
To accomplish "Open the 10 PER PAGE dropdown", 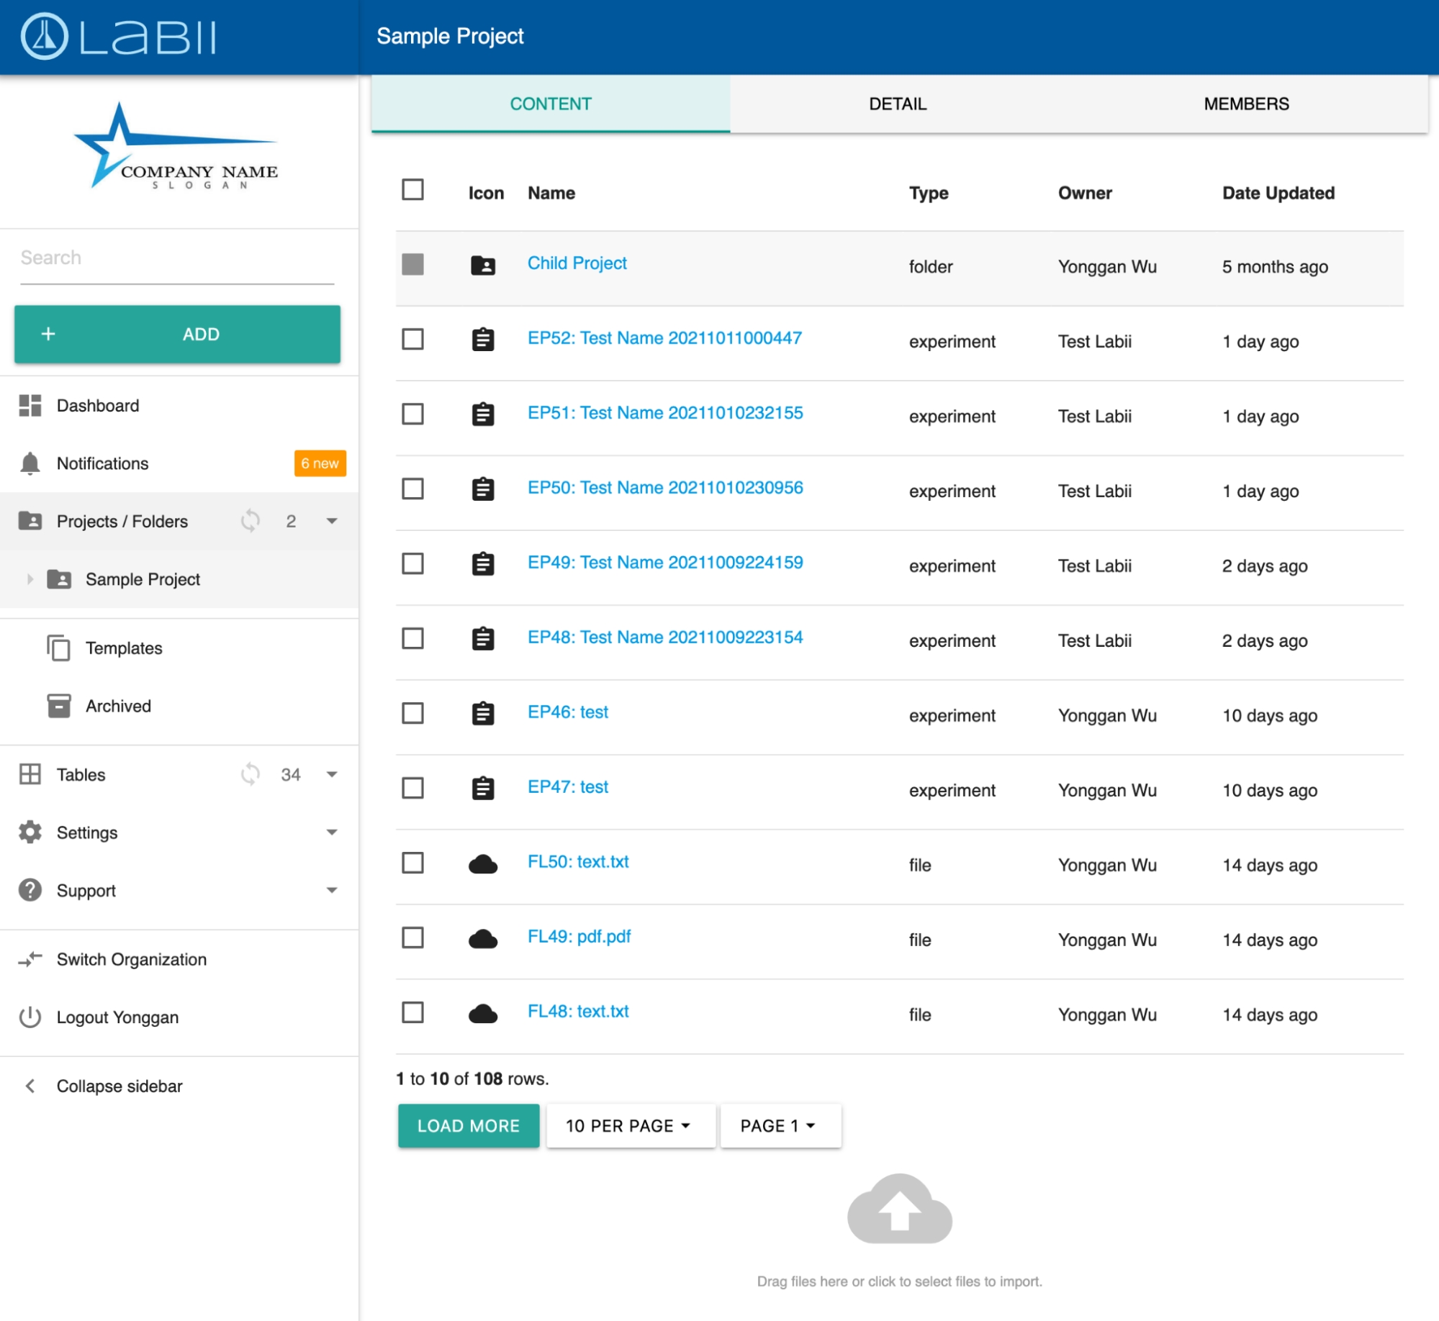I will point(629,1125).
